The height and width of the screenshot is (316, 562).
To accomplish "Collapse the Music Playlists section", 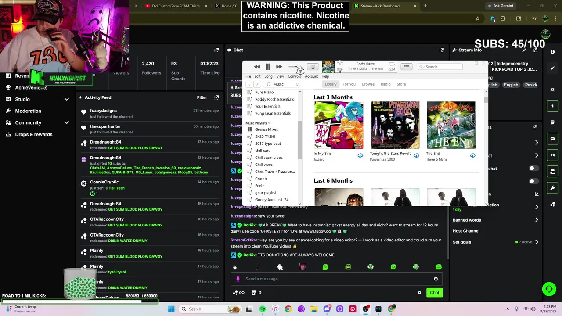I will tap(258, 123).
